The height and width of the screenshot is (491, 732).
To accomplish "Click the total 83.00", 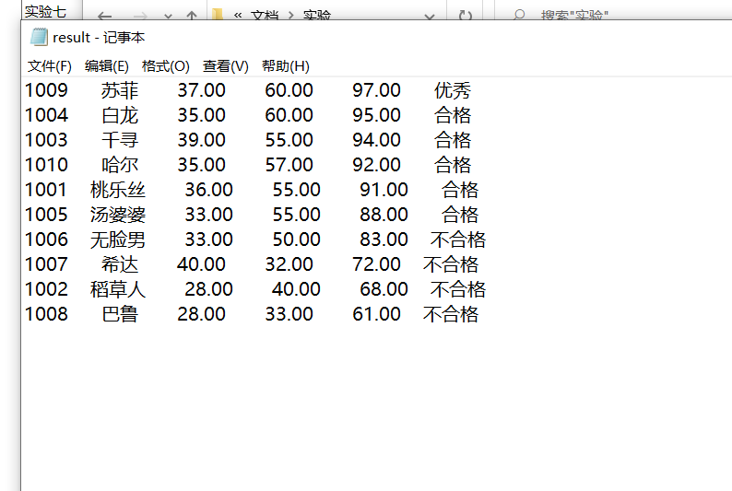I will (384, 240).
